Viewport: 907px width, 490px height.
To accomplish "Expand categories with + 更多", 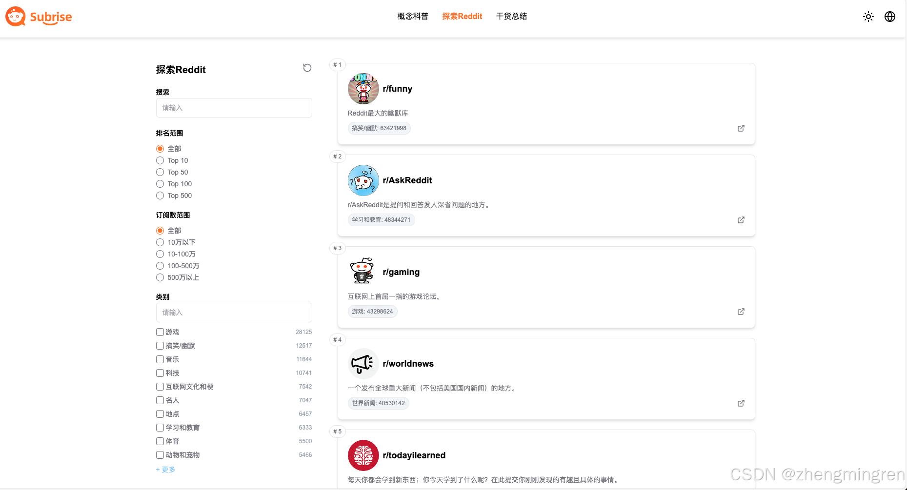I will click(165, 470).
